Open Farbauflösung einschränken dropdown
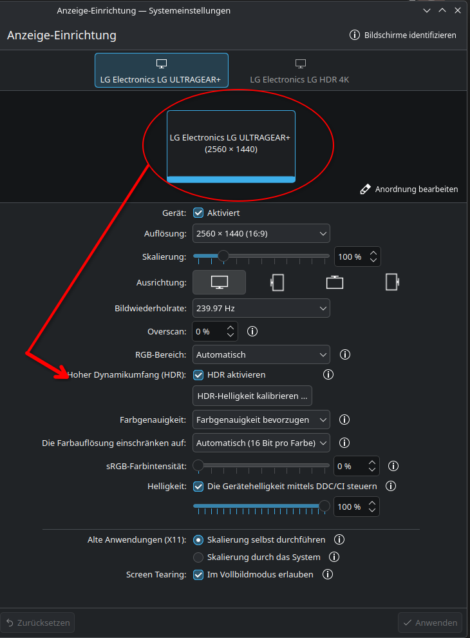 (x=261, y=443)
